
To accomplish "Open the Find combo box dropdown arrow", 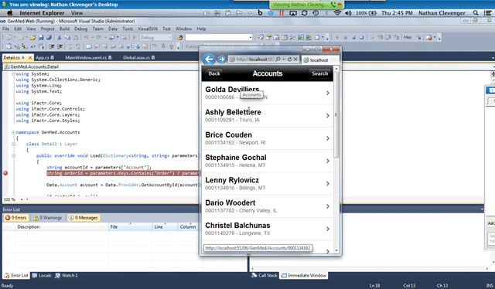I will (x=251, y=38).
